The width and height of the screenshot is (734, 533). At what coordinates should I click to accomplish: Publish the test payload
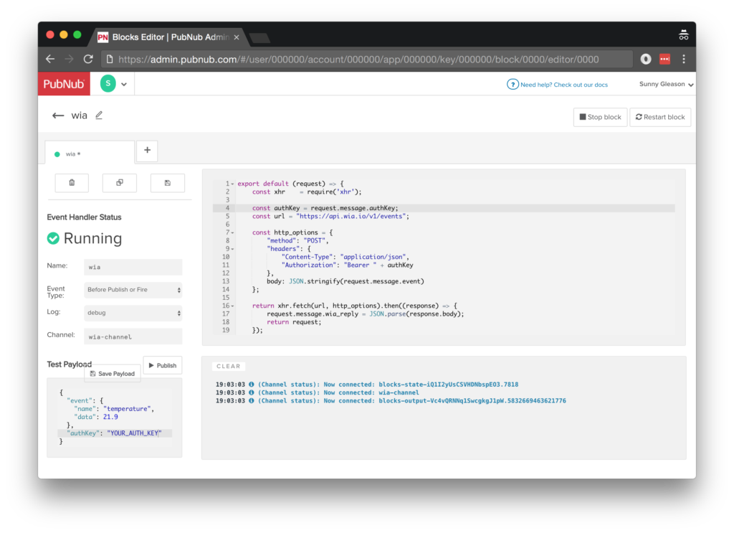[x=162, y=365]
